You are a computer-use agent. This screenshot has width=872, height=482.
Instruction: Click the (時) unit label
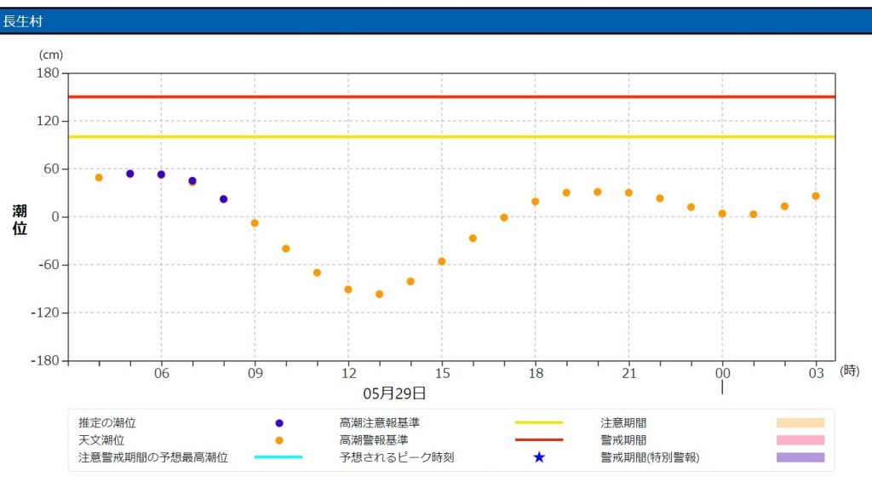(x=850, y=370)
